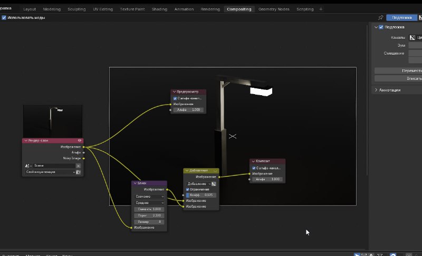
Task: Clear Scene field with the X icon
Action: (x=78, y=166)
